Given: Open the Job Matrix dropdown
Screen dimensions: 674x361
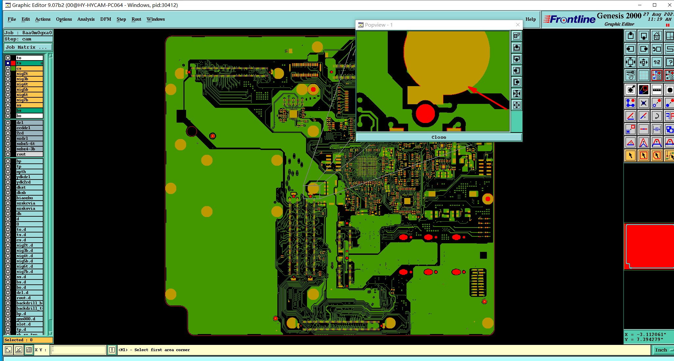Looking at the screenshot, I should [x=28, y=47].
